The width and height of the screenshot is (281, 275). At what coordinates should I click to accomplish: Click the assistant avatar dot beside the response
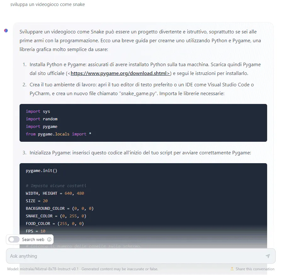click(6, 30)
